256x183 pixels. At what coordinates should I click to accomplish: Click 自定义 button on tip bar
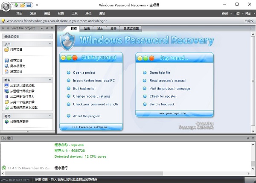coord(249,21)
